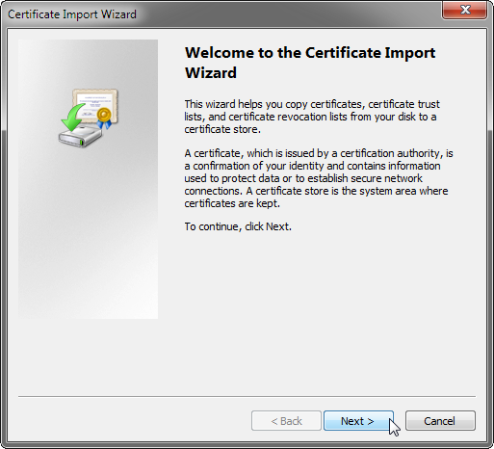Click the 'To continue, click Next.' text
Viewport: 494px width, 449px height.
[x=238, y=226]
